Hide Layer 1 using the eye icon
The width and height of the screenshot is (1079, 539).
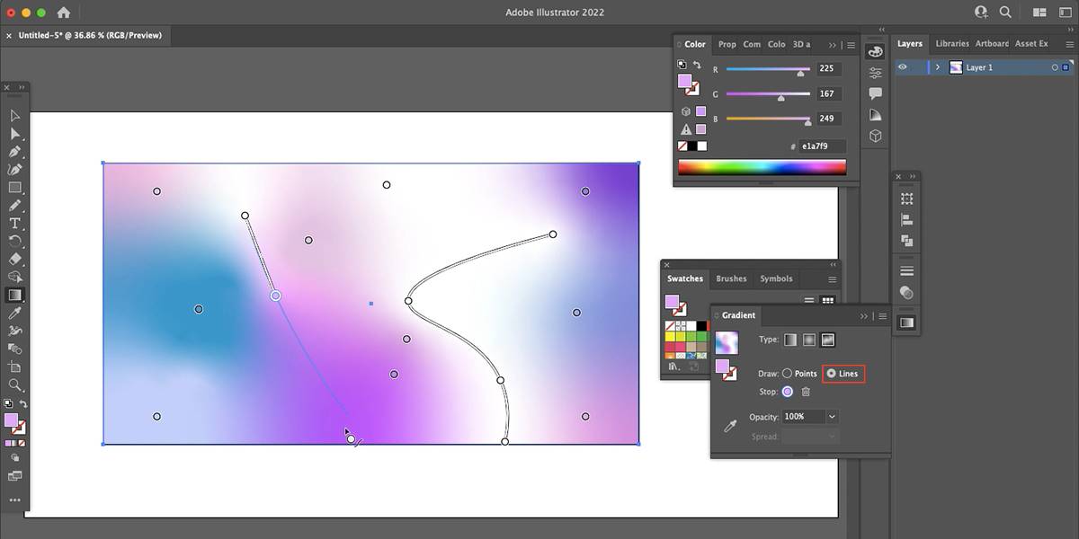[x=903, y=67]
